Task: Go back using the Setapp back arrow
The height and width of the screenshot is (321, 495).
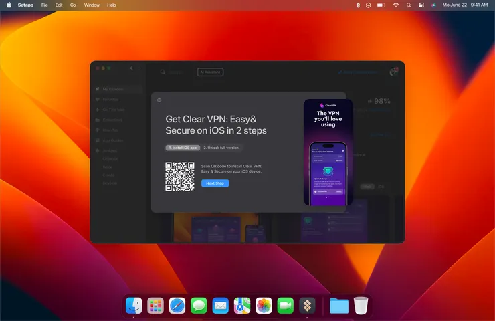Action: coord(132,68)
